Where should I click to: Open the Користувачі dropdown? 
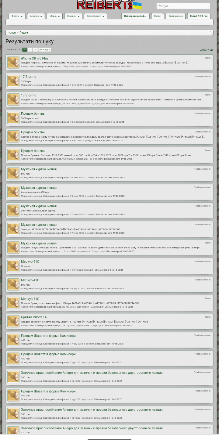pyautogui.click(x=96, y=16)
